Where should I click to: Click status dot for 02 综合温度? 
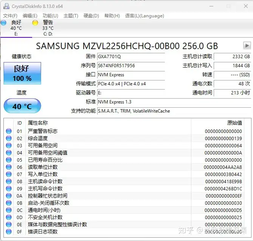[x=9, y=138]
